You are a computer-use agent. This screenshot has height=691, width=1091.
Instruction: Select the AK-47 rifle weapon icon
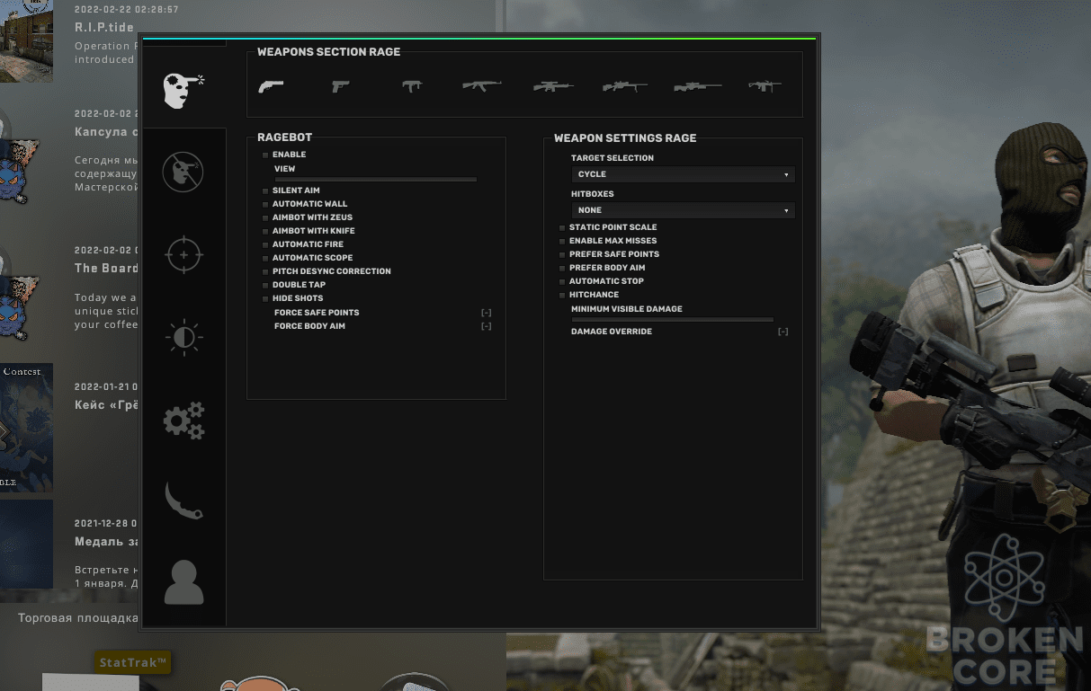pyautogui.click(x=482, y=86)
